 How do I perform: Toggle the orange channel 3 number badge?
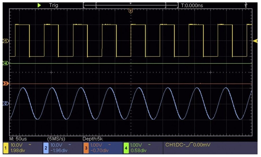click(x=86, y=148)
